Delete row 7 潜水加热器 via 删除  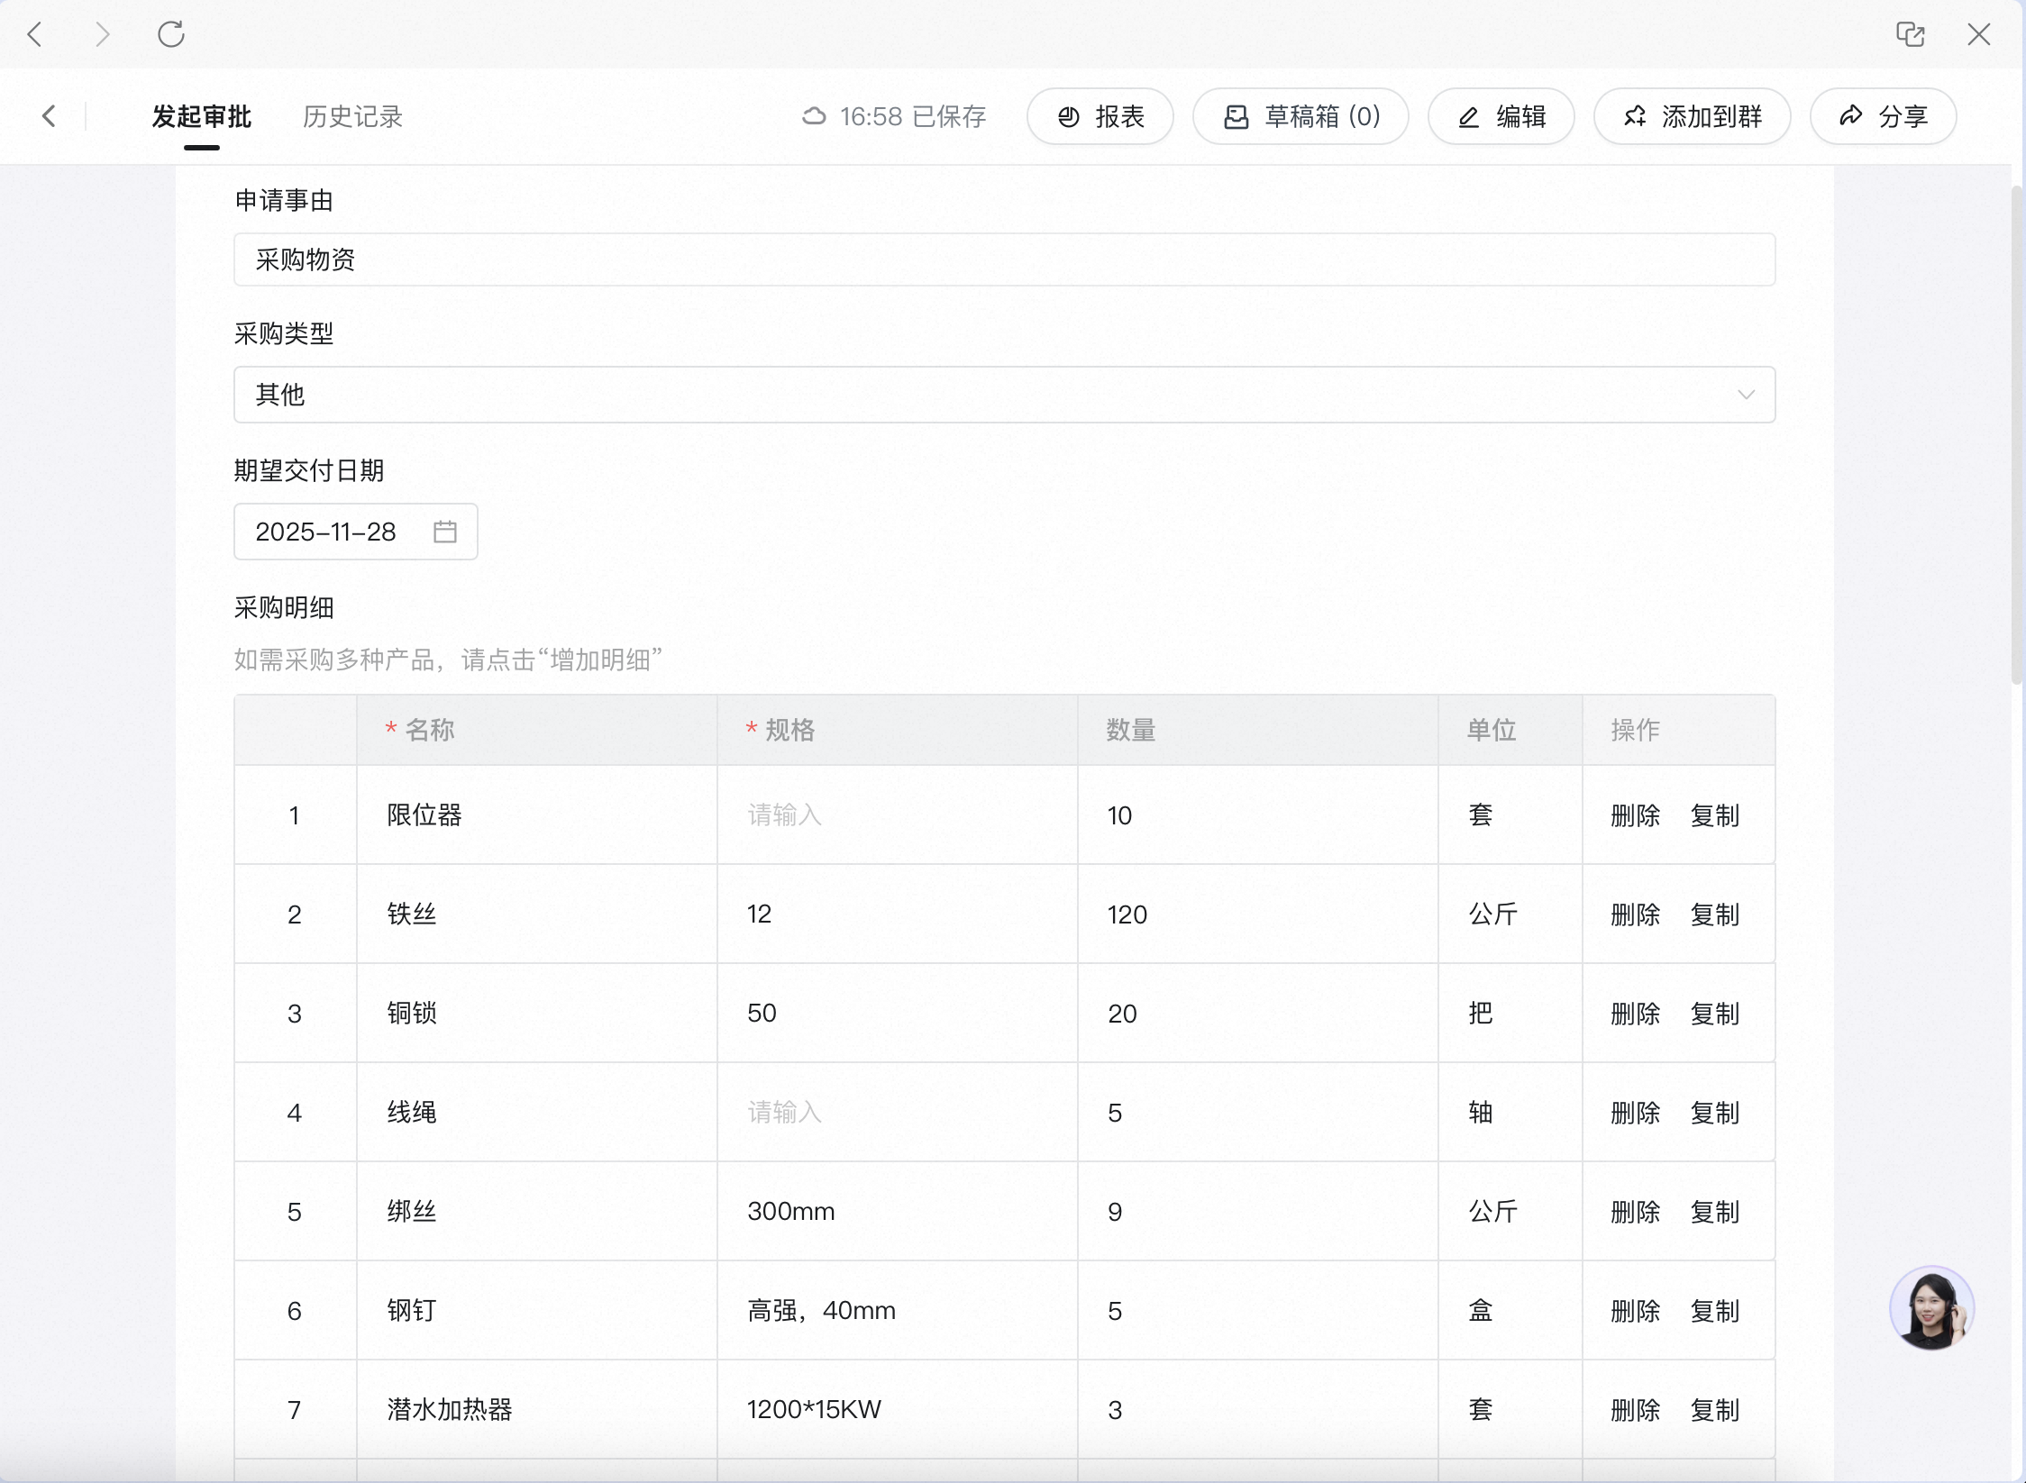tap(1635, 1410)
